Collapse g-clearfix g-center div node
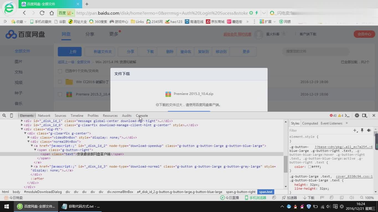This screenshot has width=378, height=212. pyautogui.click(x=25, y=133)
